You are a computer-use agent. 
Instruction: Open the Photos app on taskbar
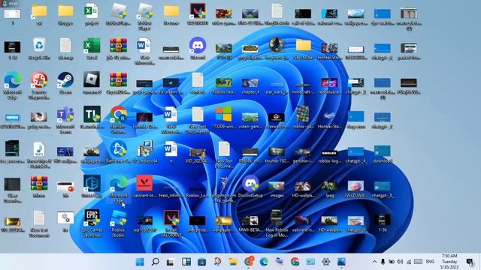[x=341, y=262]
